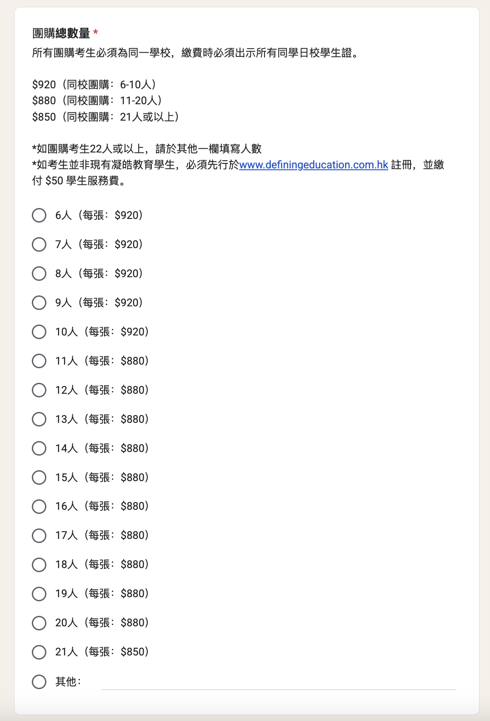Select the 14人 ($880) radio button

point(39,448)
